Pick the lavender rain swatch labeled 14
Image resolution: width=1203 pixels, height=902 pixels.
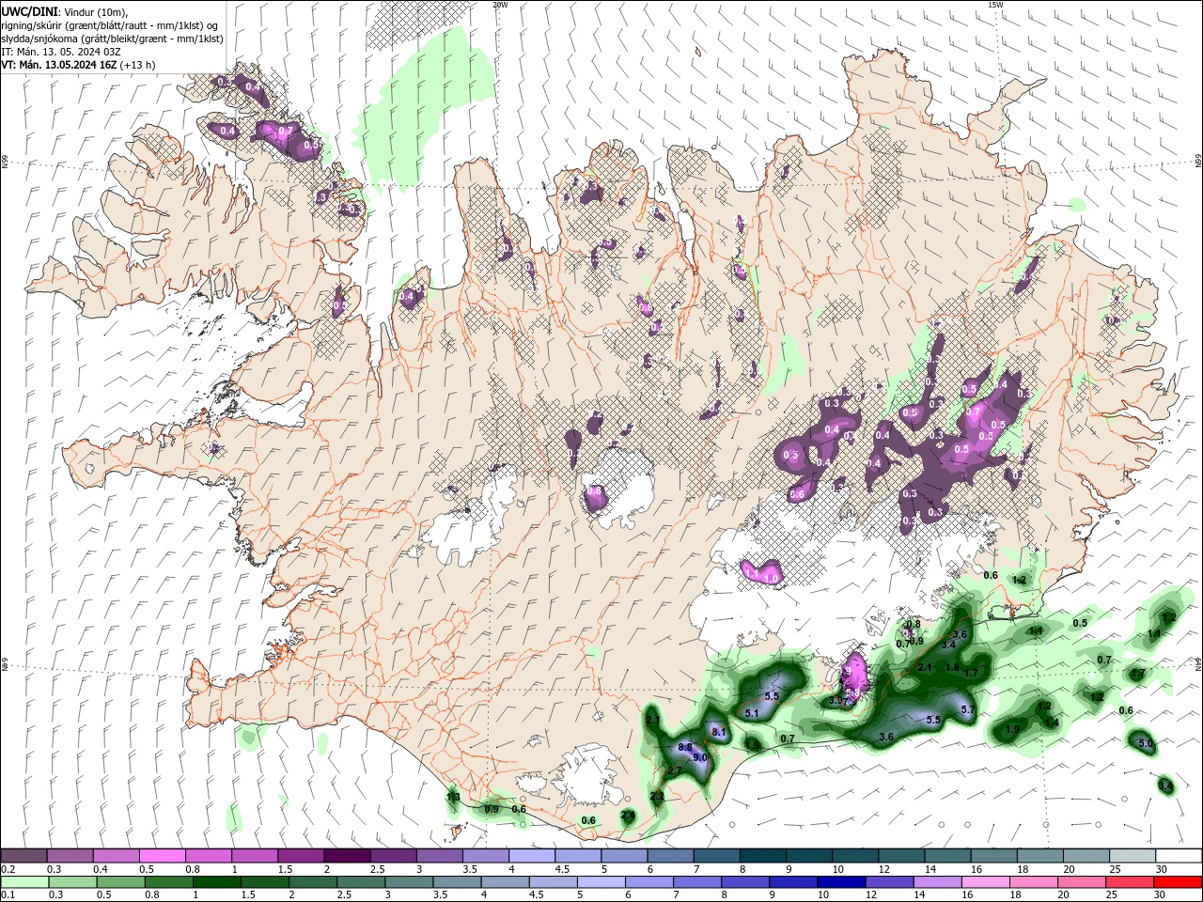(x=936, y=882)
